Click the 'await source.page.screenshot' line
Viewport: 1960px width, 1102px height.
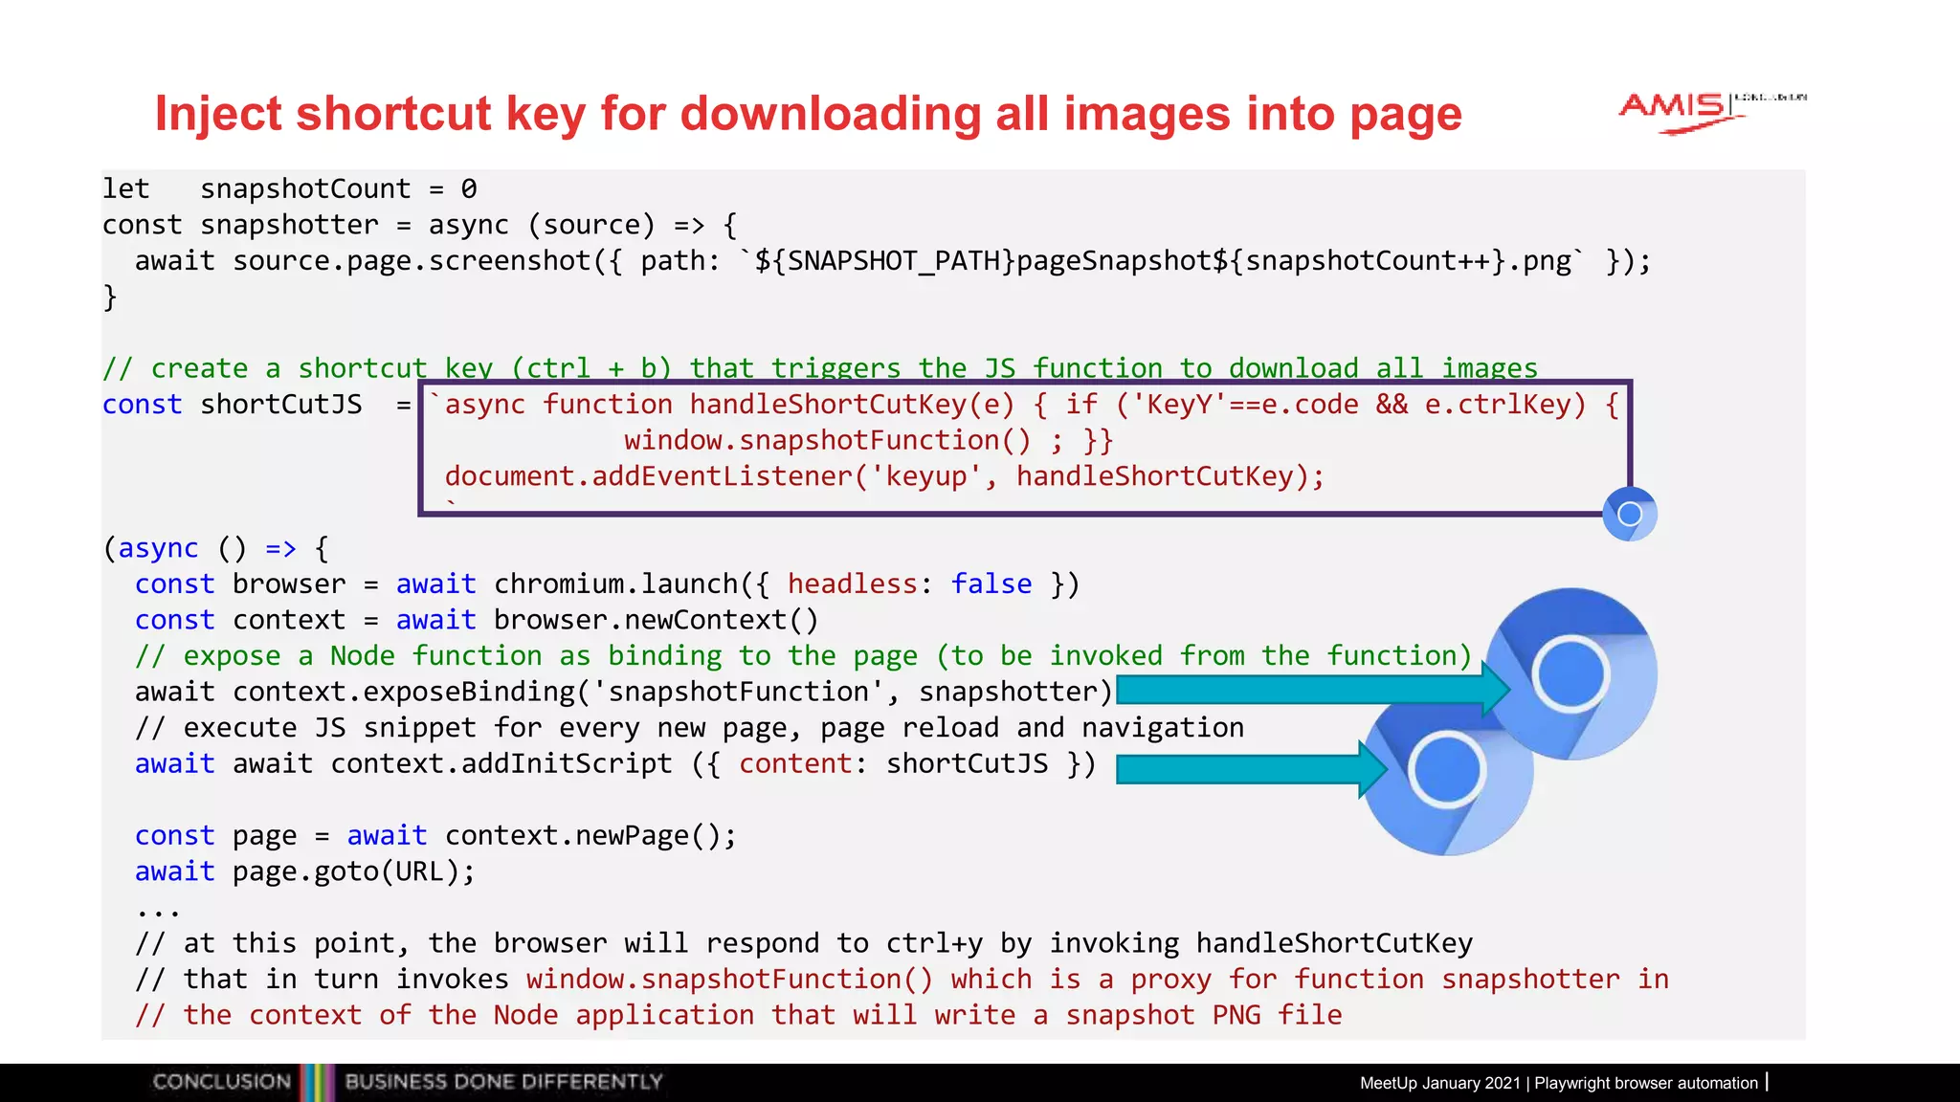893,261
